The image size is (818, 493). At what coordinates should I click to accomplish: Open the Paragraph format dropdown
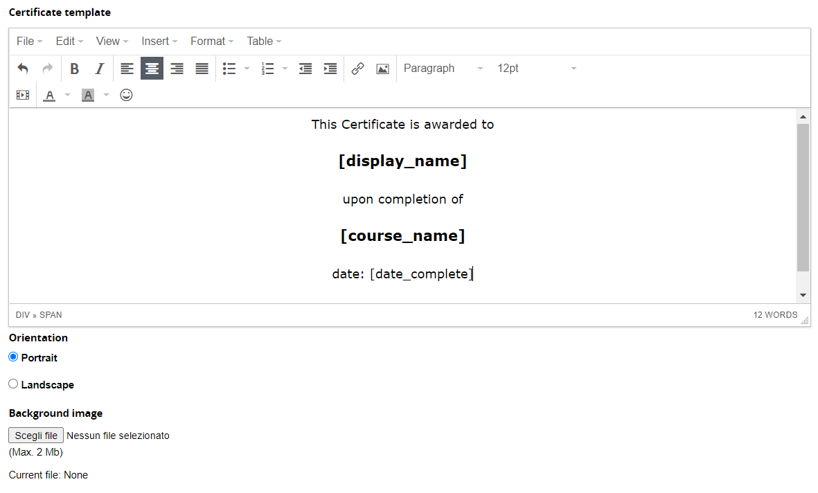point(442,68)
